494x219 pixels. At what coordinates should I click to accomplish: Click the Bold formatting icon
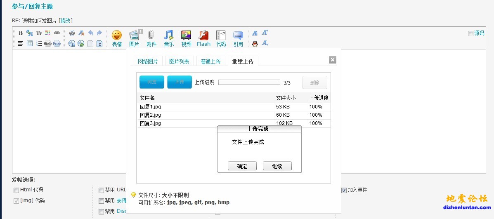[21, 33]
